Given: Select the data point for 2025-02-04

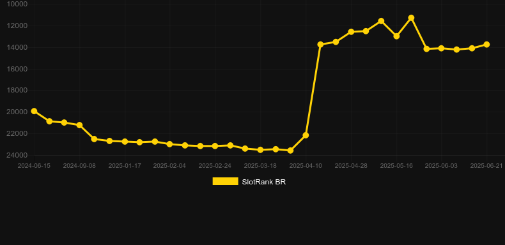Looking at the screenshot, I should pos(170,144).
